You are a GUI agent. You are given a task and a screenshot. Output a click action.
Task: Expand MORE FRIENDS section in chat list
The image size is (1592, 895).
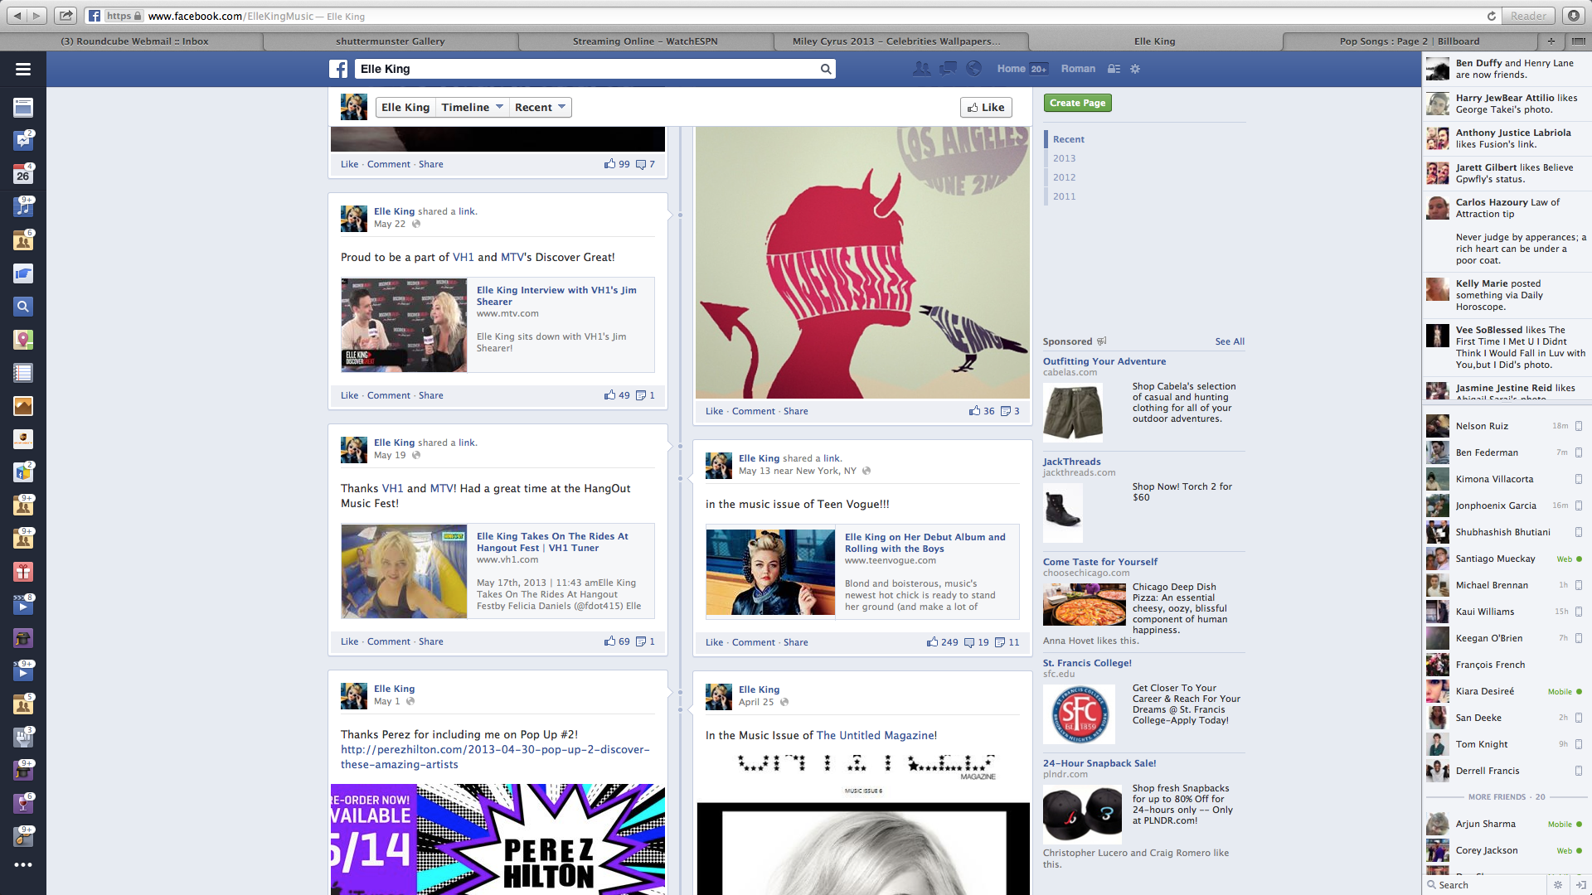[1507, 796]
